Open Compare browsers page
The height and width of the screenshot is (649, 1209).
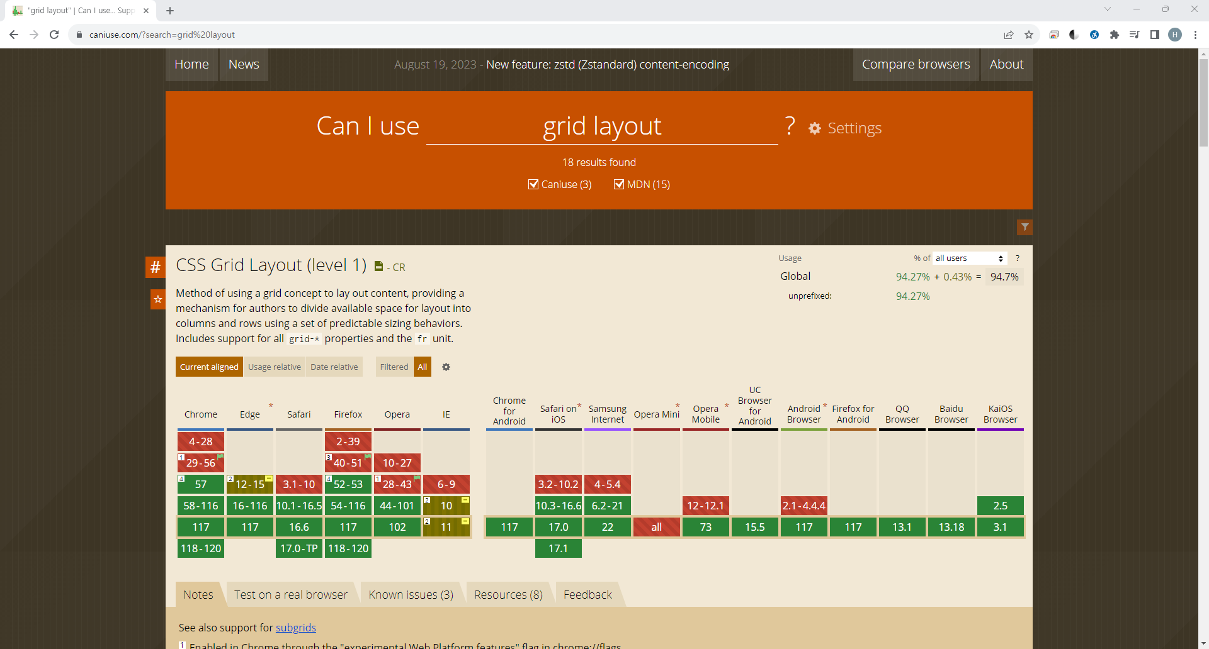tap(916, 64)
